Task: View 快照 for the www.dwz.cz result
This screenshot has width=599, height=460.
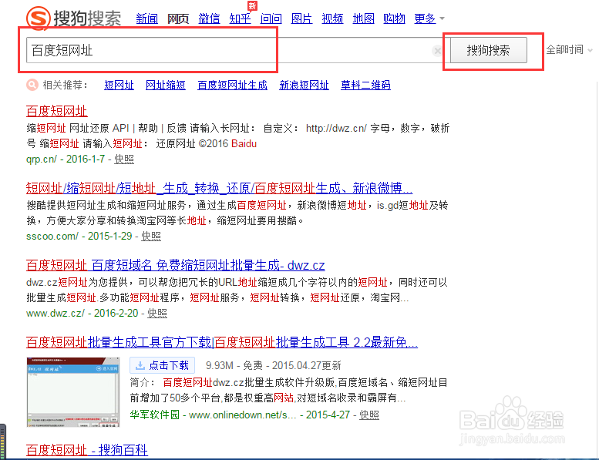Action: pos(157,314)
